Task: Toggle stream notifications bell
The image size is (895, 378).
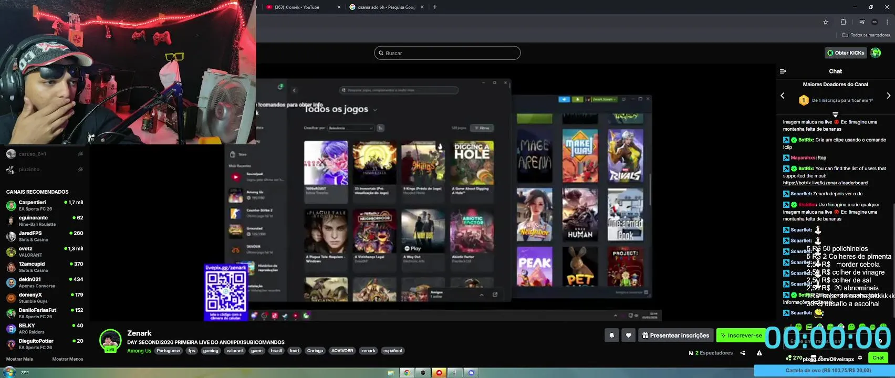Action: [x=611, y=335]
